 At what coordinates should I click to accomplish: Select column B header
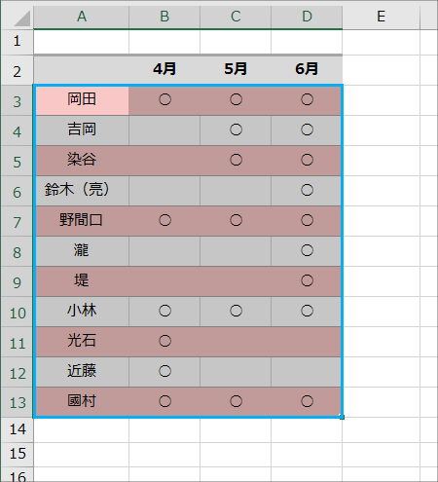click(x=164, y=17)
